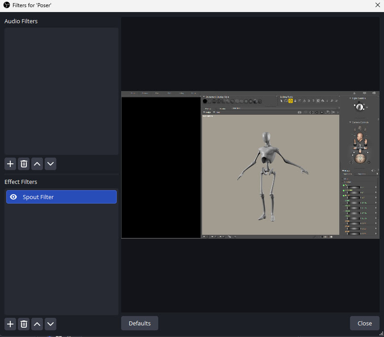Click the yellow highlighted Editing Tool in preview
This screenshot has width=384, height=337.
tap(290, 101)
